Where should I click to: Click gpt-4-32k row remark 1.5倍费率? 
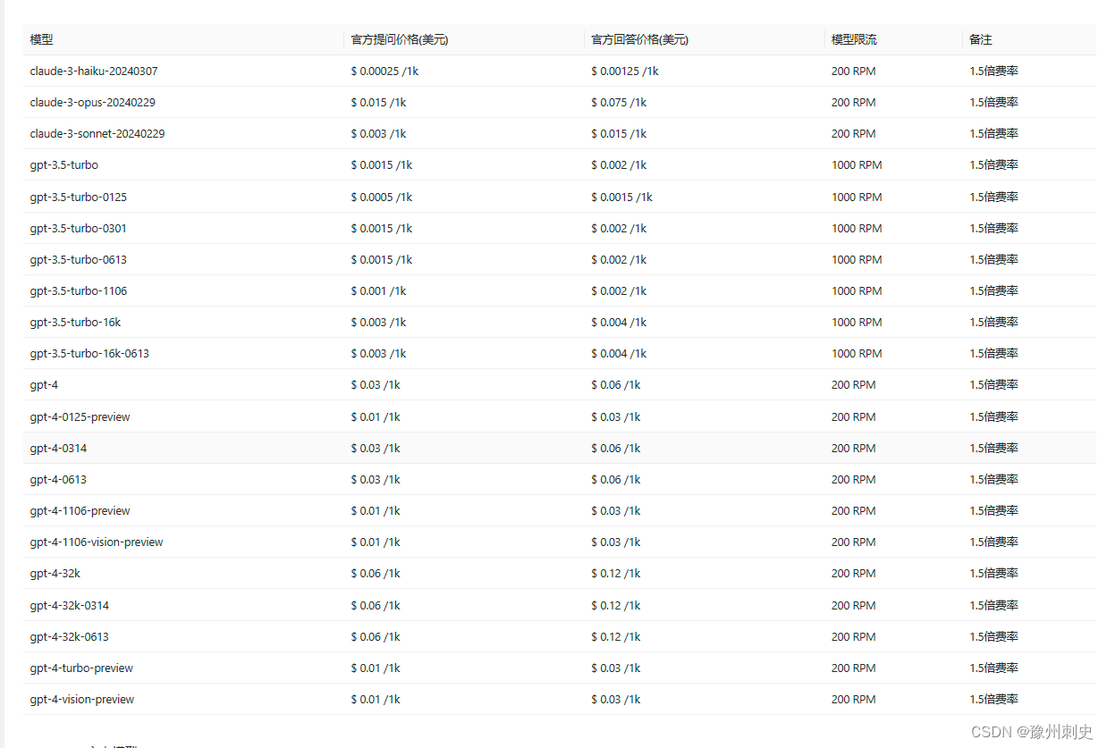(993, 573)
